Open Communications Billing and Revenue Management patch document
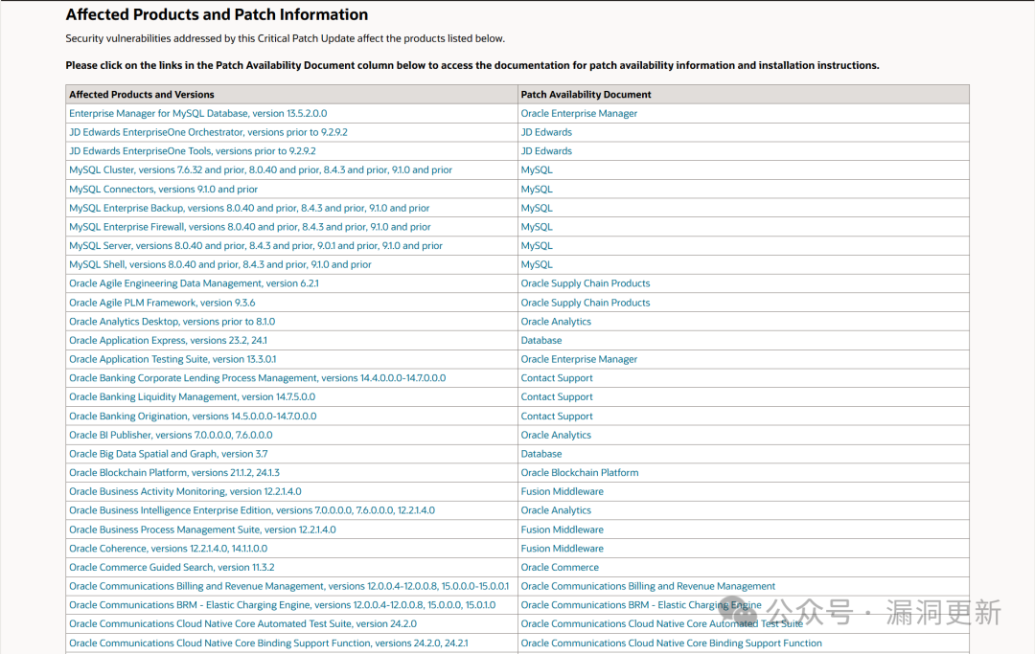The width and height of the screenshot is (1035, 654). tap(648, 586)
